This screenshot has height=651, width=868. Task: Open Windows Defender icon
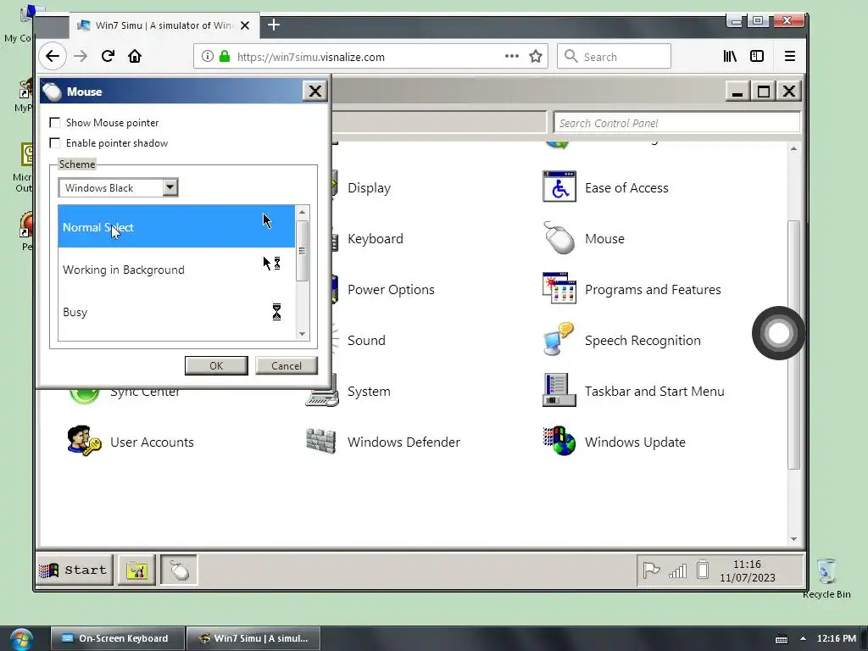(x=321, y=441)
